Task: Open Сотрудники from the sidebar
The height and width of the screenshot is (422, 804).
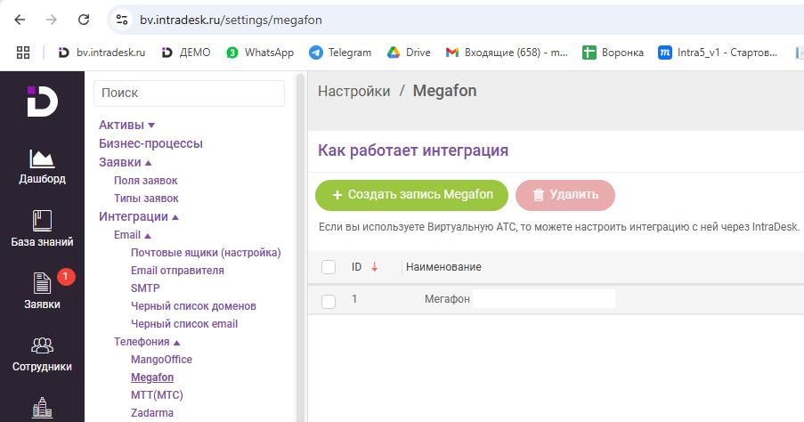Action: click(42, 354)
